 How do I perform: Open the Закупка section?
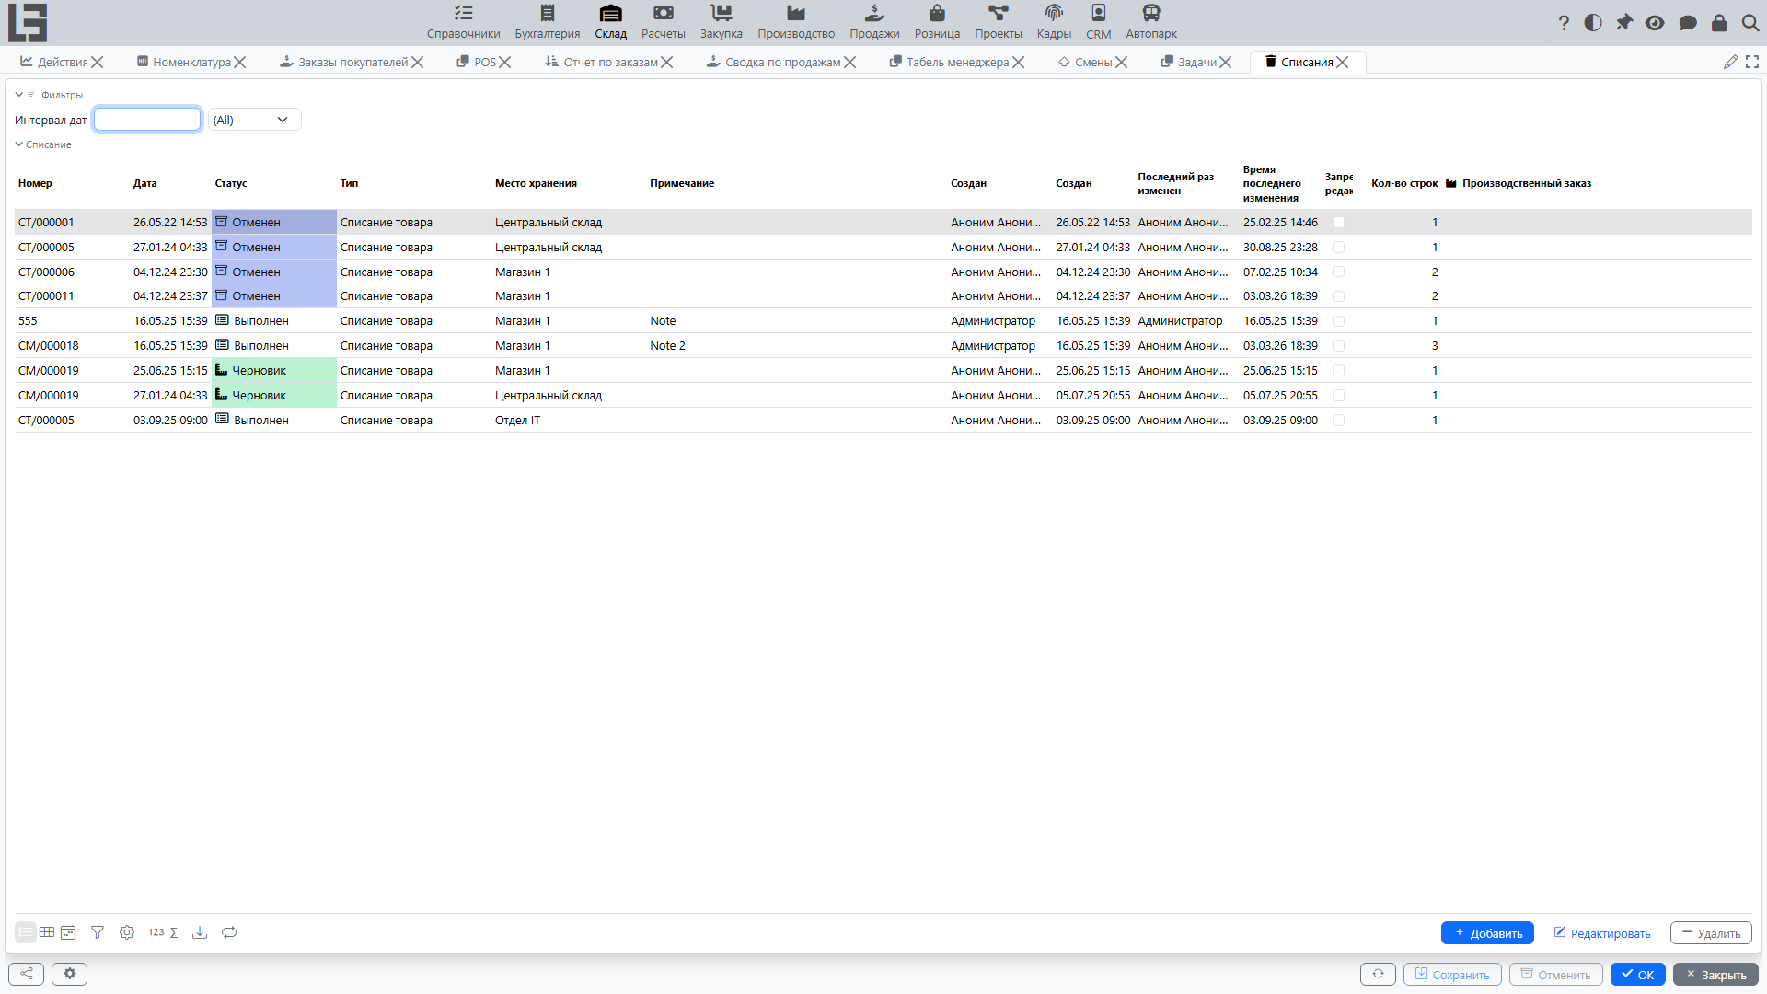(x=721, y=22)
